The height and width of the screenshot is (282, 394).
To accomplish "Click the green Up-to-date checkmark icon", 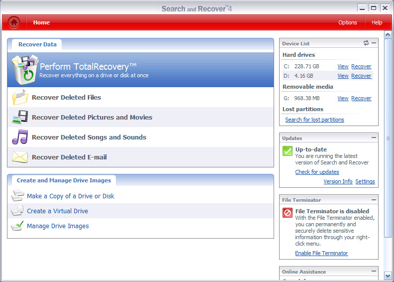I will (x=288, y=151).
